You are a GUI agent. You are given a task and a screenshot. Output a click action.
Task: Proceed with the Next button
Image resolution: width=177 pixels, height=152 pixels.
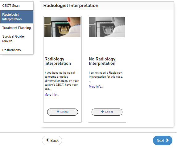point(163,140)
